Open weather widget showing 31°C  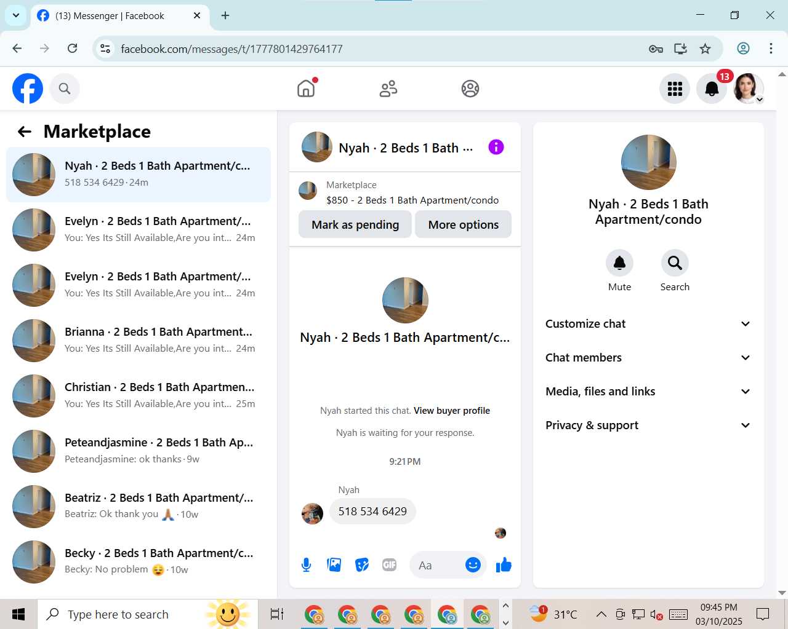(553, 614)
